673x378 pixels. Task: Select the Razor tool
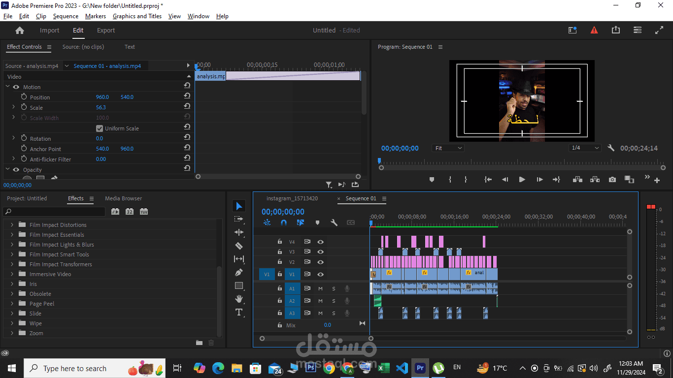click(x=239, y=246)
